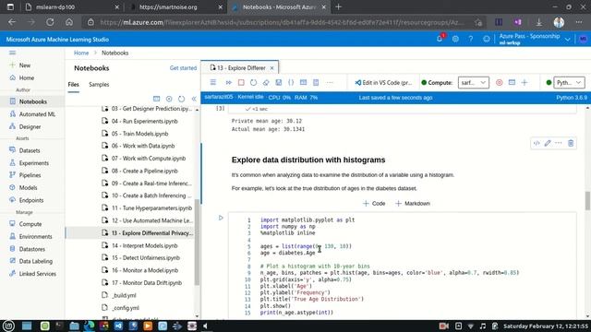Run the matplotlib code cell
This screenshot has height=332, width=591.
[221, 218]
